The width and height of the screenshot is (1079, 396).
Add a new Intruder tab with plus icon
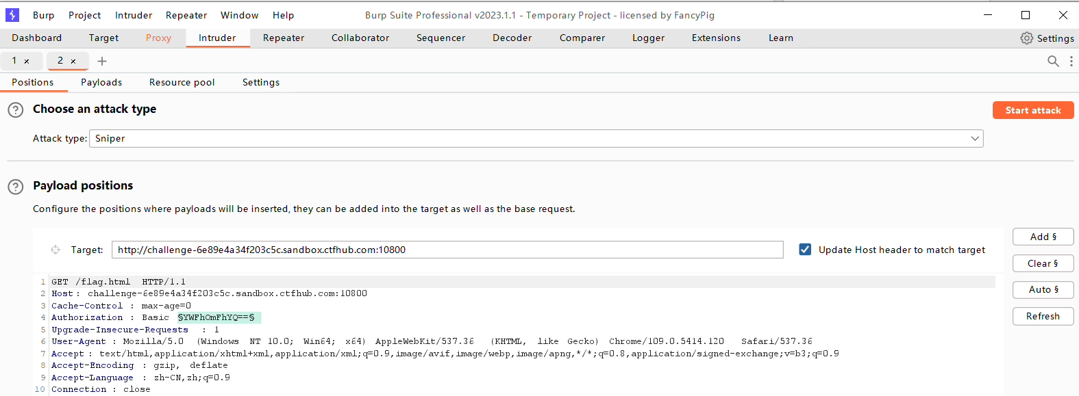pyautogui.click(x=102, y=61)
